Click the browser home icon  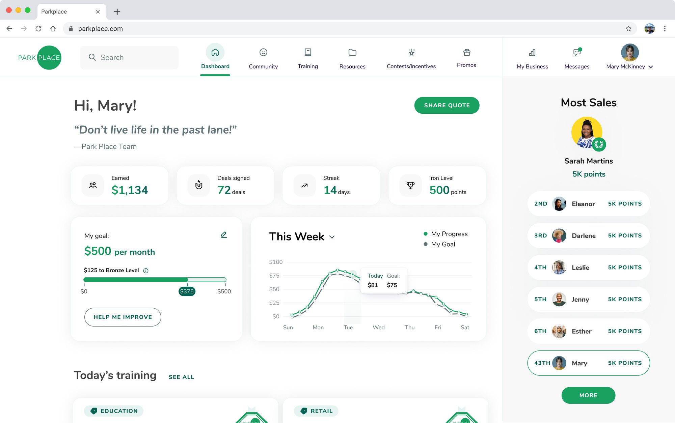[x=53, y=29]
